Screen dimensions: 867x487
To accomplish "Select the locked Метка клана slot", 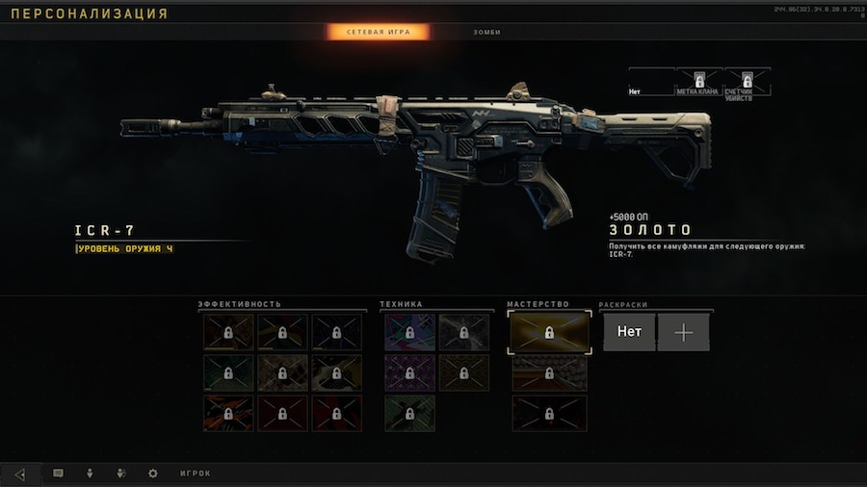I will tap(699, 82).
